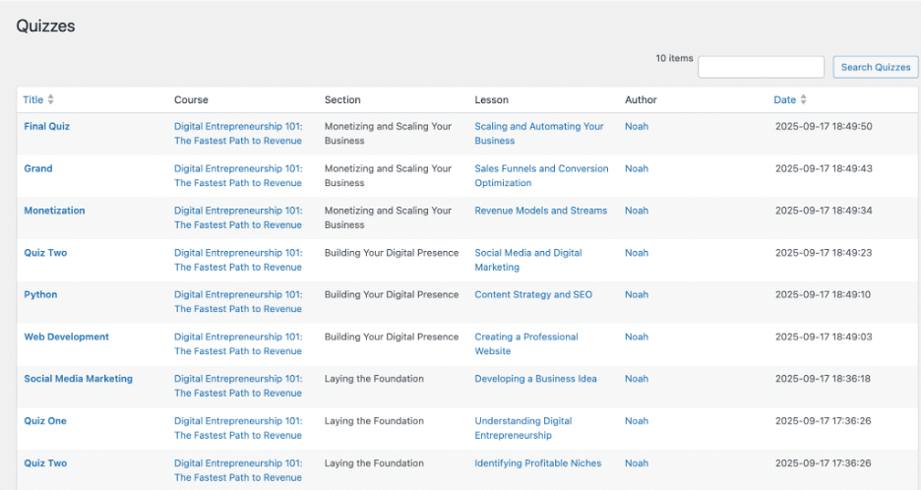Click author Noah in Monetization row
The image size is (921, 490).
point(637,211)
